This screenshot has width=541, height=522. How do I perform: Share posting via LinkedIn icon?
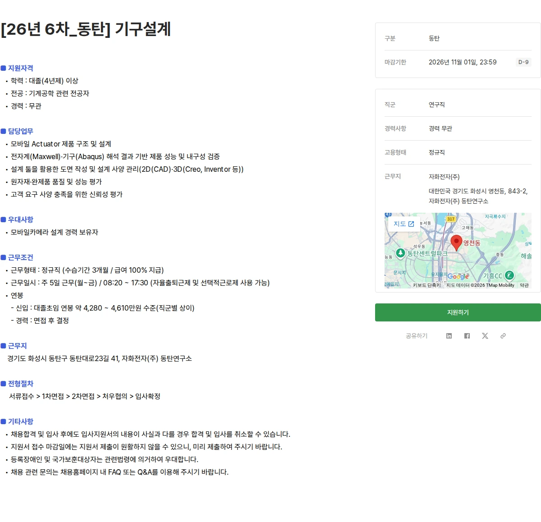(449, 336)
